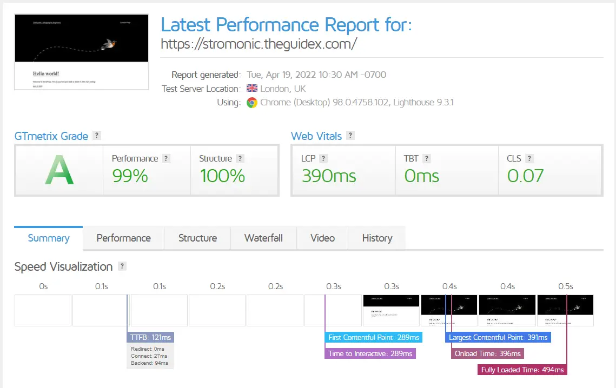Click the GTmetrix Grade help icon
This screenshot has height=388, width=616.
96,135
